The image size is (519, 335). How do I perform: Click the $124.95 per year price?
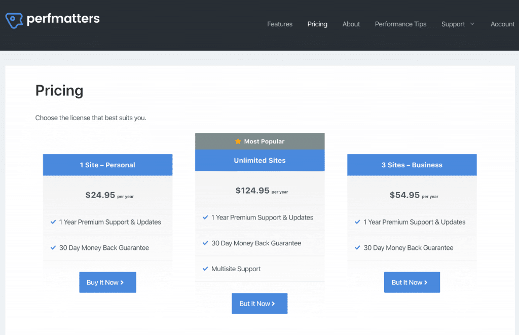(x=262, y=191)
